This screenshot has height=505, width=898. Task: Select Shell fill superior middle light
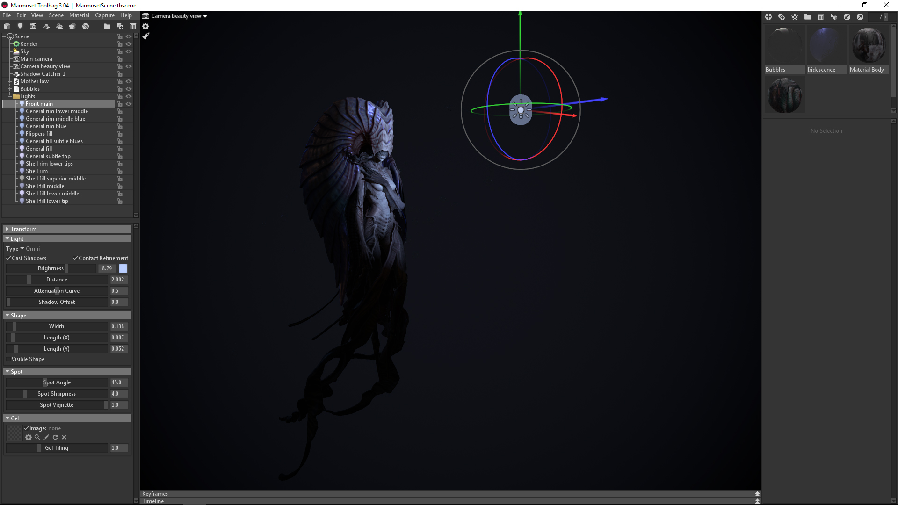(55, 179)
